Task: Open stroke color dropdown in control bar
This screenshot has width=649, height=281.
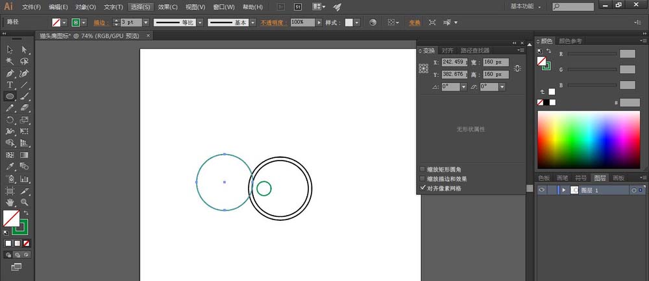Action: [84, 23]
